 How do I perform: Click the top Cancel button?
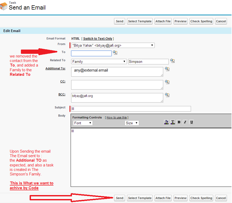pyautogui.click(x=221, y=21)
